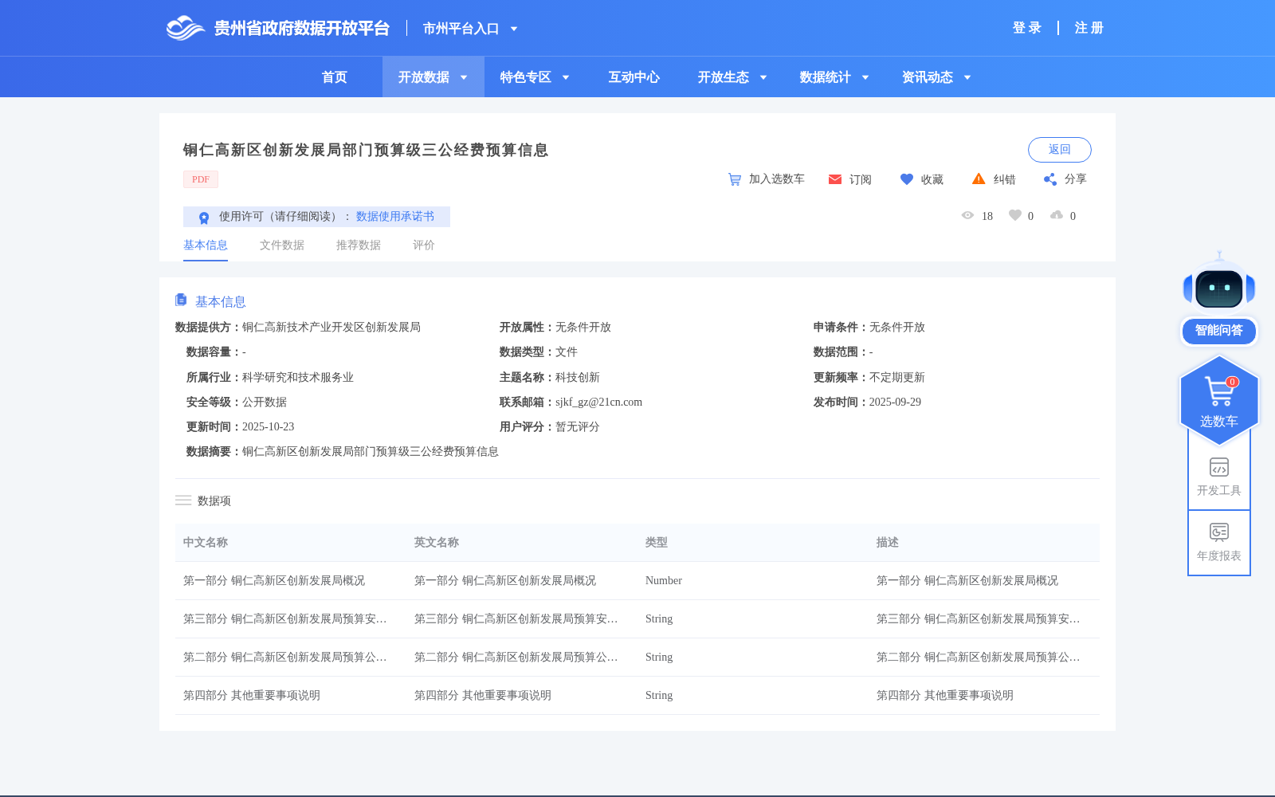Click 登录 in the header
This screenshot has height=797, width=1275.
tap(1027, 28)
